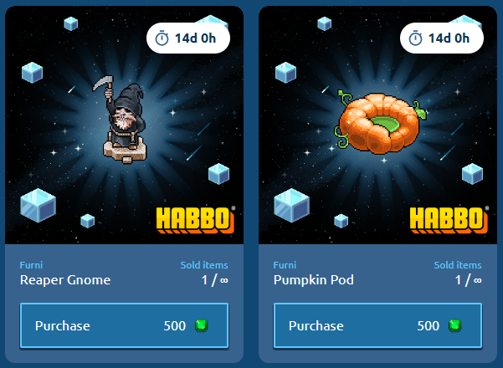Click the large ice cube on Reaper Gnome card
The height and width of the screenshot is (368, 503).
[x=38, y=206]
